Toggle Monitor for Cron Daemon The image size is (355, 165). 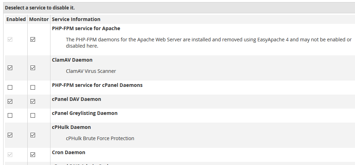[x=33, y=155]
